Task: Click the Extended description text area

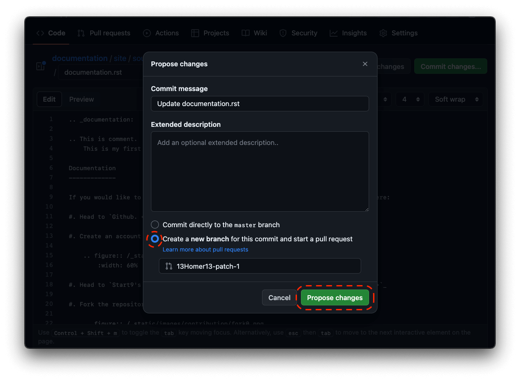Action: coord(260,171)
